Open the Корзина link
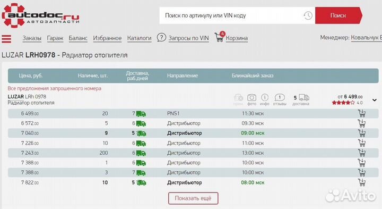This screenshot has width=382, height=209. 237,38
